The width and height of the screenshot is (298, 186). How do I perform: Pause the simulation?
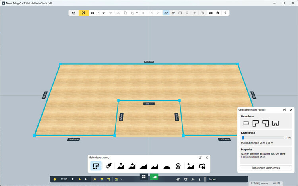pos(73,179)
